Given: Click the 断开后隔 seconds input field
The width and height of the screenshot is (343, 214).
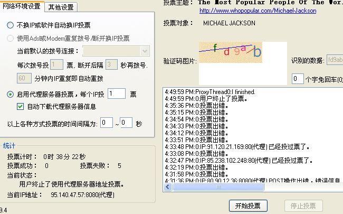Looking at the screenshot, I should pos(111,65).
